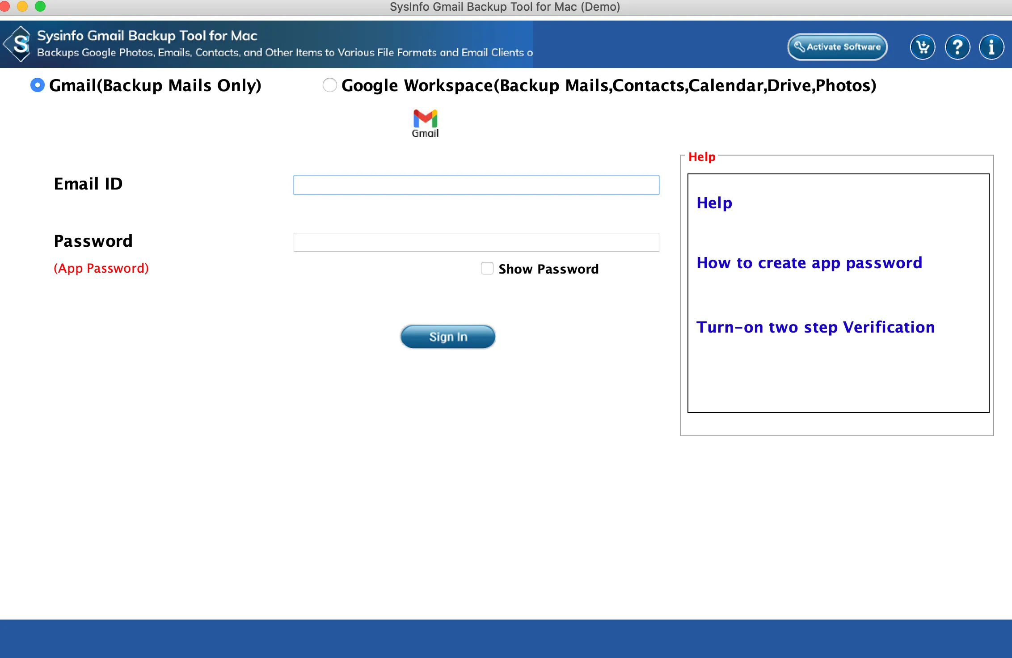Click the red App Password label
This screenshot has width=1012, height=658.
101,268
